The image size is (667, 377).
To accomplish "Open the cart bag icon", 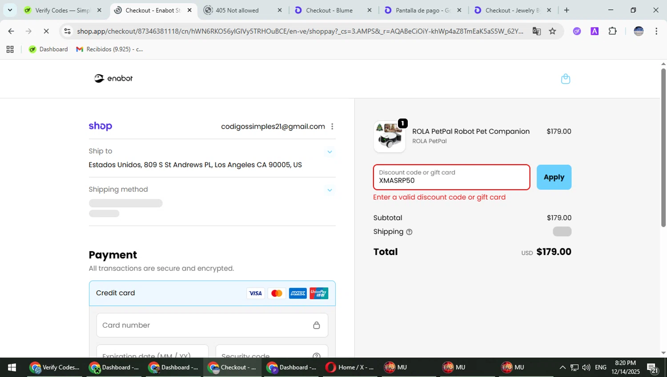I will click(565, 79).
